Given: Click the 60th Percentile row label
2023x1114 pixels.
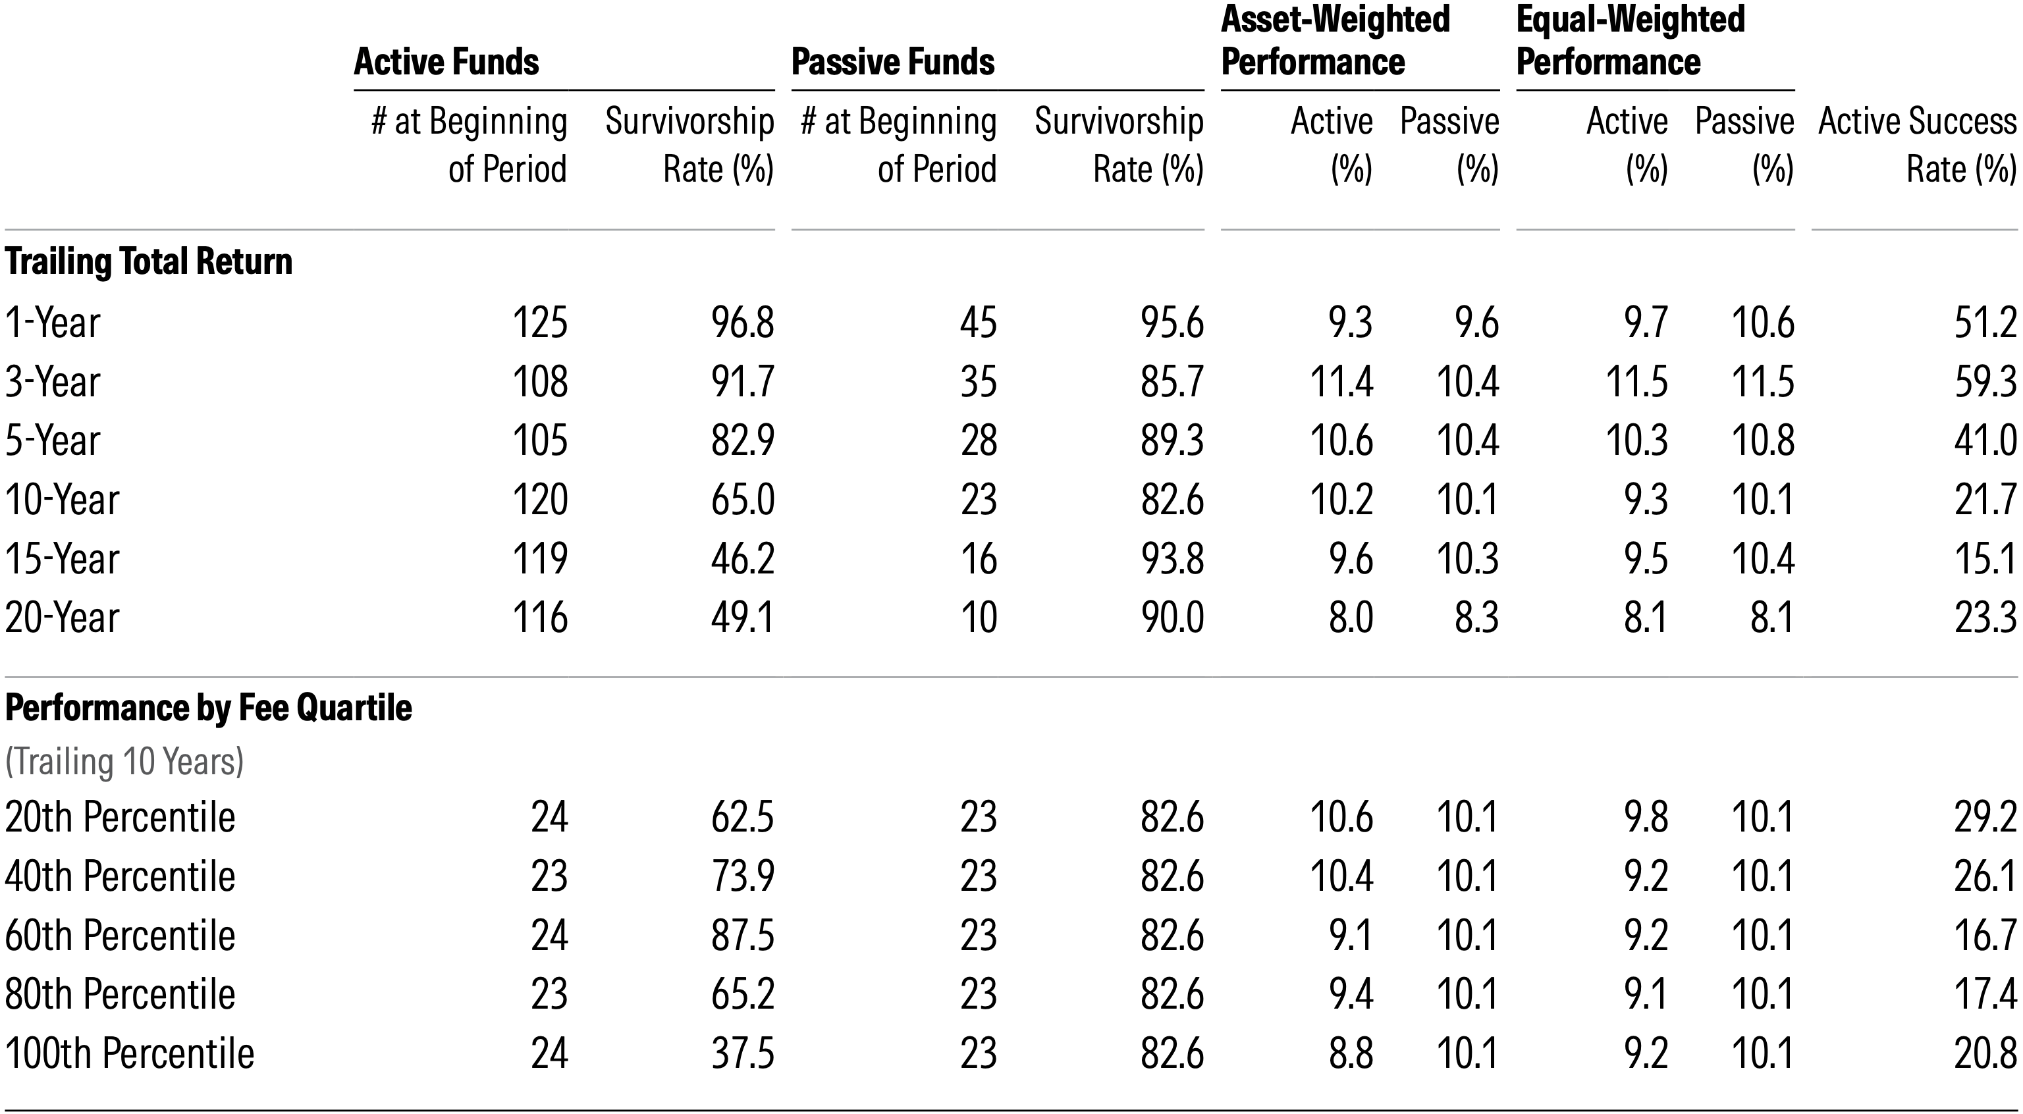Looking at the screenshot, I should click(x=120, y=936).
